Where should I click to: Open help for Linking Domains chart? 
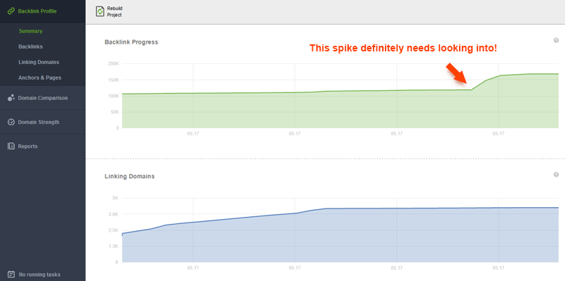pos(556,175)
